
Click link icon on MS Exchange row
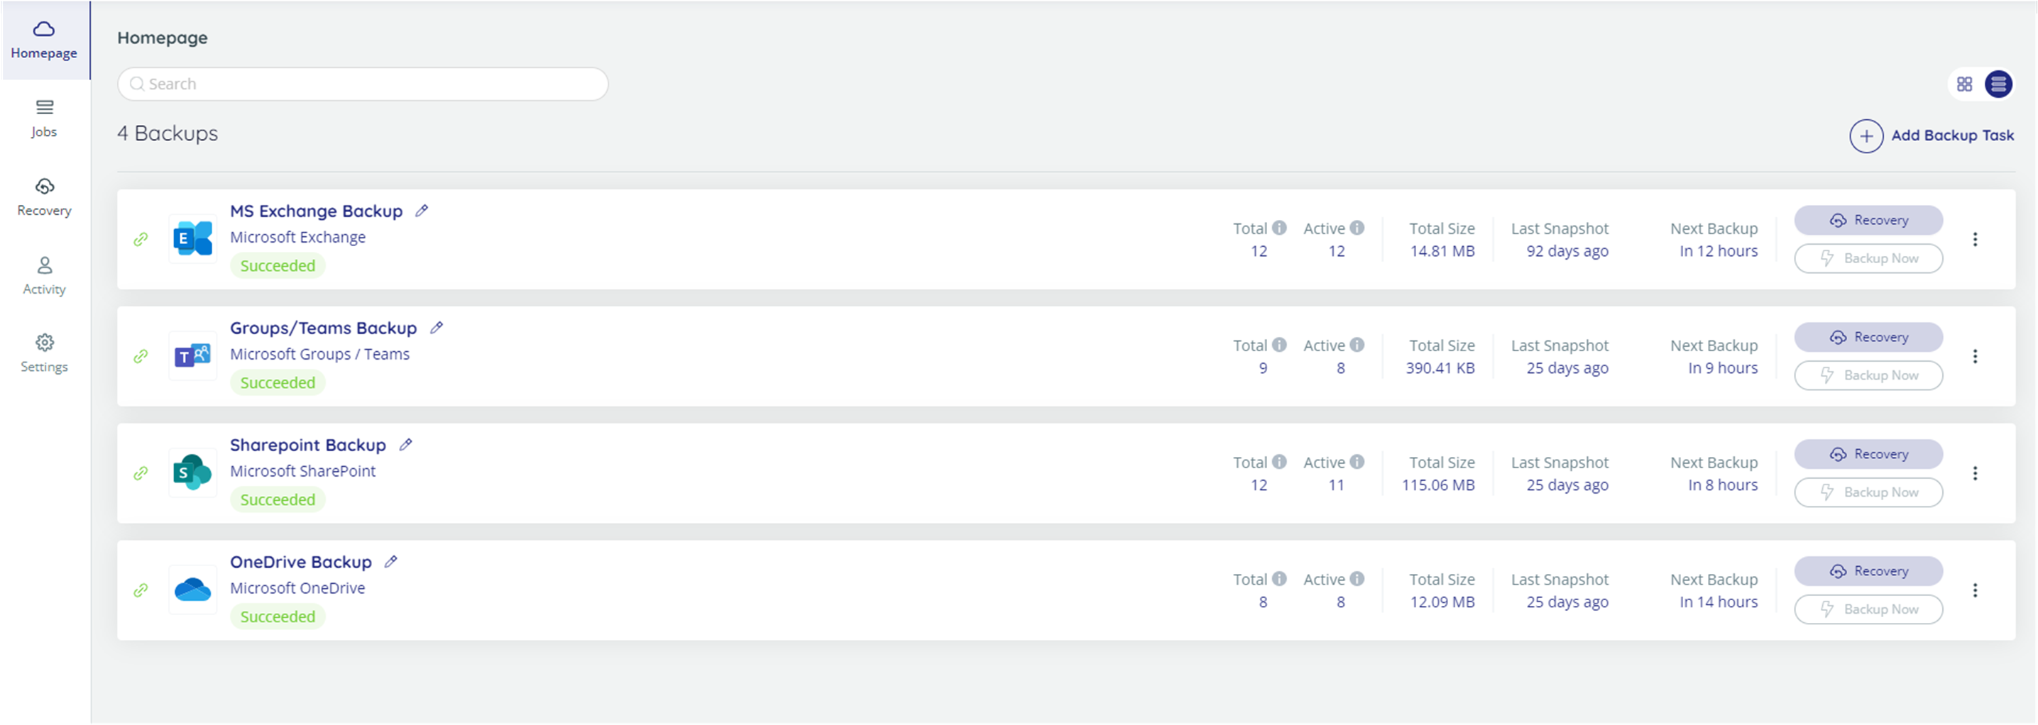(x=141, y=239)
